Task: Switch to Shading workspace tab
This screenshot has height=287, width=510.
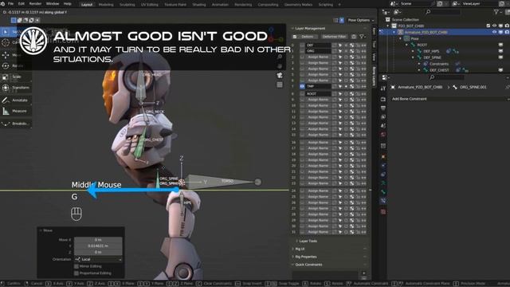Action: pyautogui.click(x=199, y=5)
